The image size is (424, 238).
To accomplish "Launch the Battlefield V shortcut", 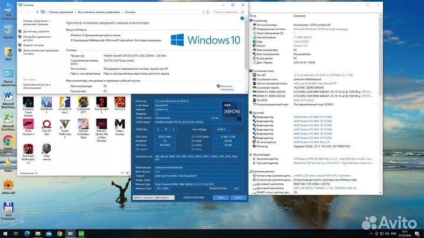I will click(47, 105).
